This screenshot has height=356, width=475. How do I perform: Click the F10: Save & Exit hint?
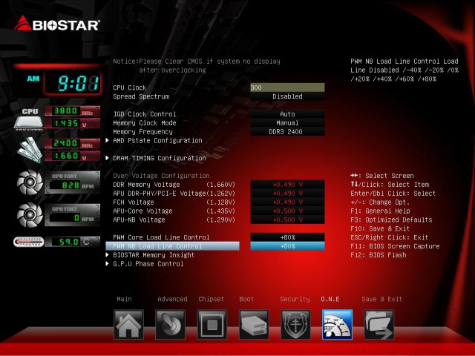click(380, 228)
